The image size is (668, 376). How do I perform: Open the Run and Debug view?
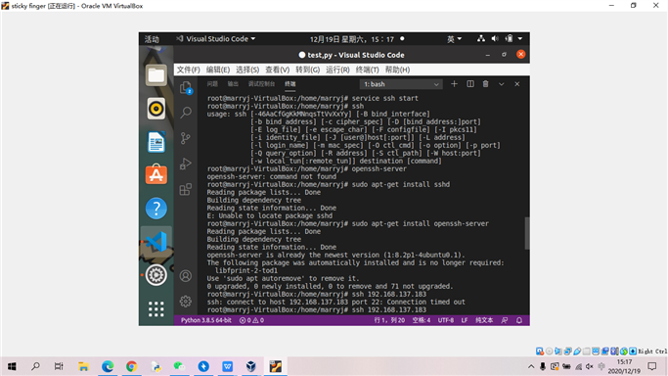(186, 164)
